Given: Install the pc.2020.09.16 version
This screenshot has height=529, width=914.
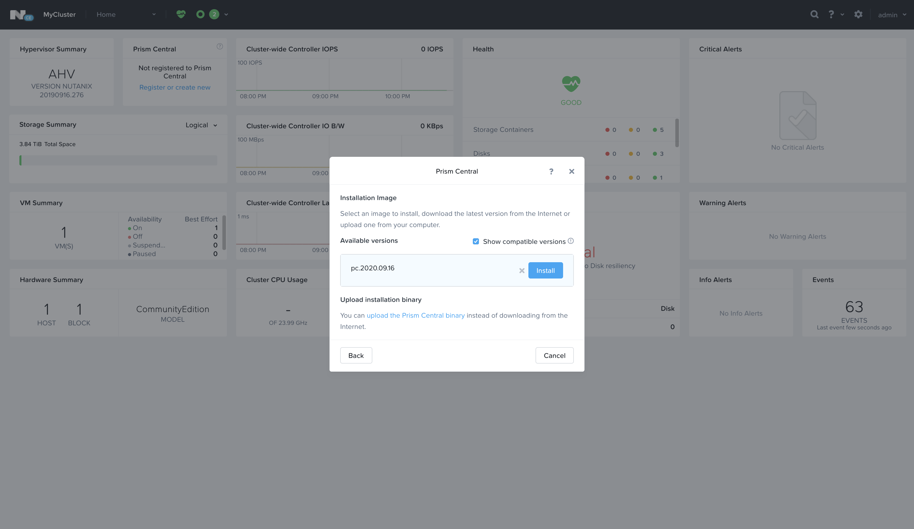Looking at the screenshot, I should click(545, 270).
